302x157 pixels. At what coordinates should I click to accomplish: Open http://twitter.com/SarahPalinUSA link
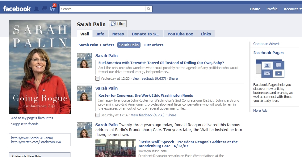[x=36, y=142]
